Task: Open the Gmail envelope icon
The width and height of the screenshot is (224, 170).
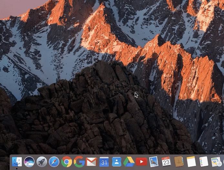Action: pyautogui.click(x=92, y=162)
